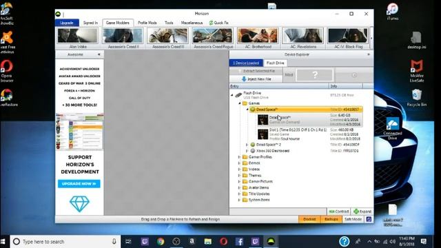Open the Assassin's Creed III modder
441x248 pixels.
168,38
